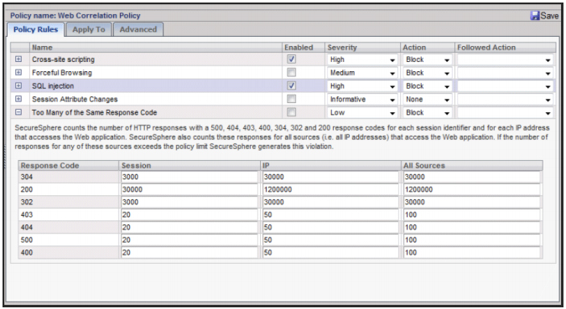Viewport: 566px width, 309px height.
Task: Expand the Cross-site scripting rule
Action: pos(18,59)
